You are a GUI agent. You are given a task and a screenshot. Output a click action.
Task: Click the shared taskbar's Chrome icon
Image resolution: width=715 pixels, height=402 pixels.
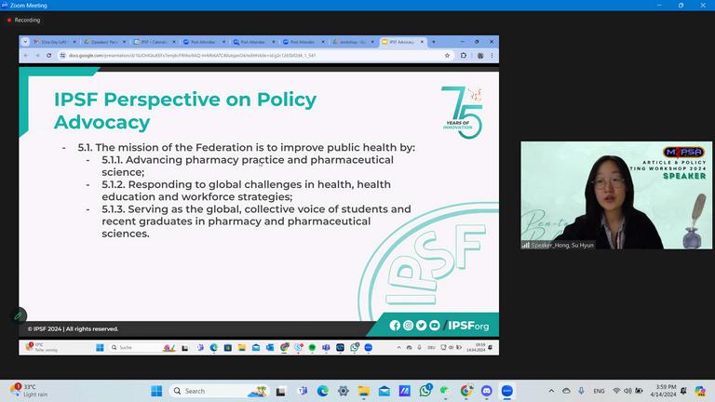coord(284,348)
